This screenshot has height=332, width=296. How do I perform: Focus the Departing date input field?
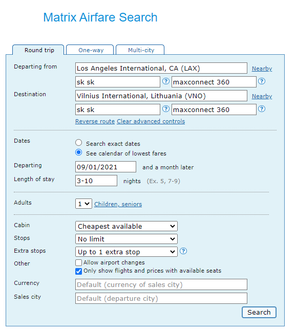105,167
